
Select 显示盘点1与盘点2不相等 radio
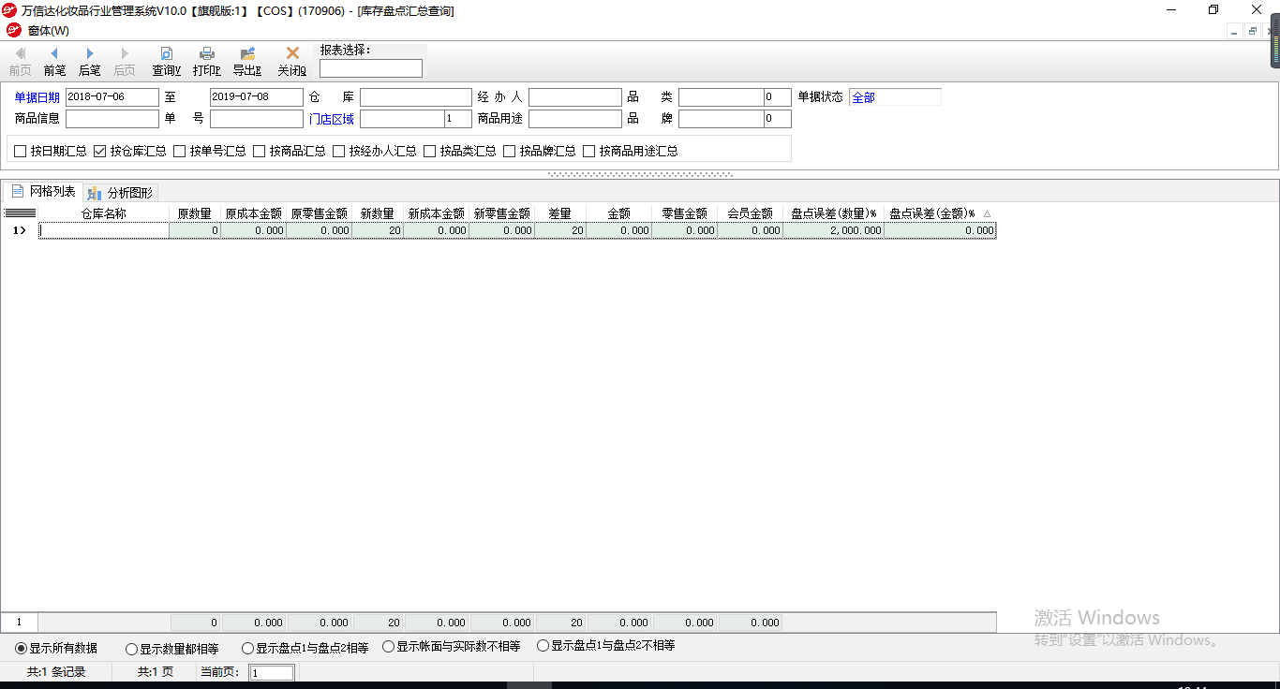point(543,646)
